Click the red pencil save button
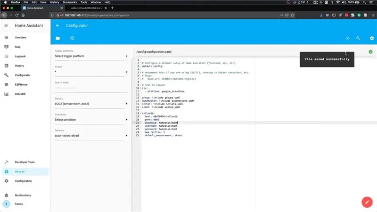The image size is (377, 212). pyautogui.click(x=367, y=202)
